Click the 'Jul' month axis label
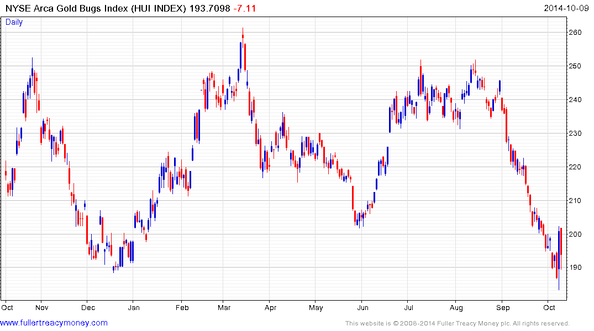Screen dimensions: 594x331 click(408, 307)
